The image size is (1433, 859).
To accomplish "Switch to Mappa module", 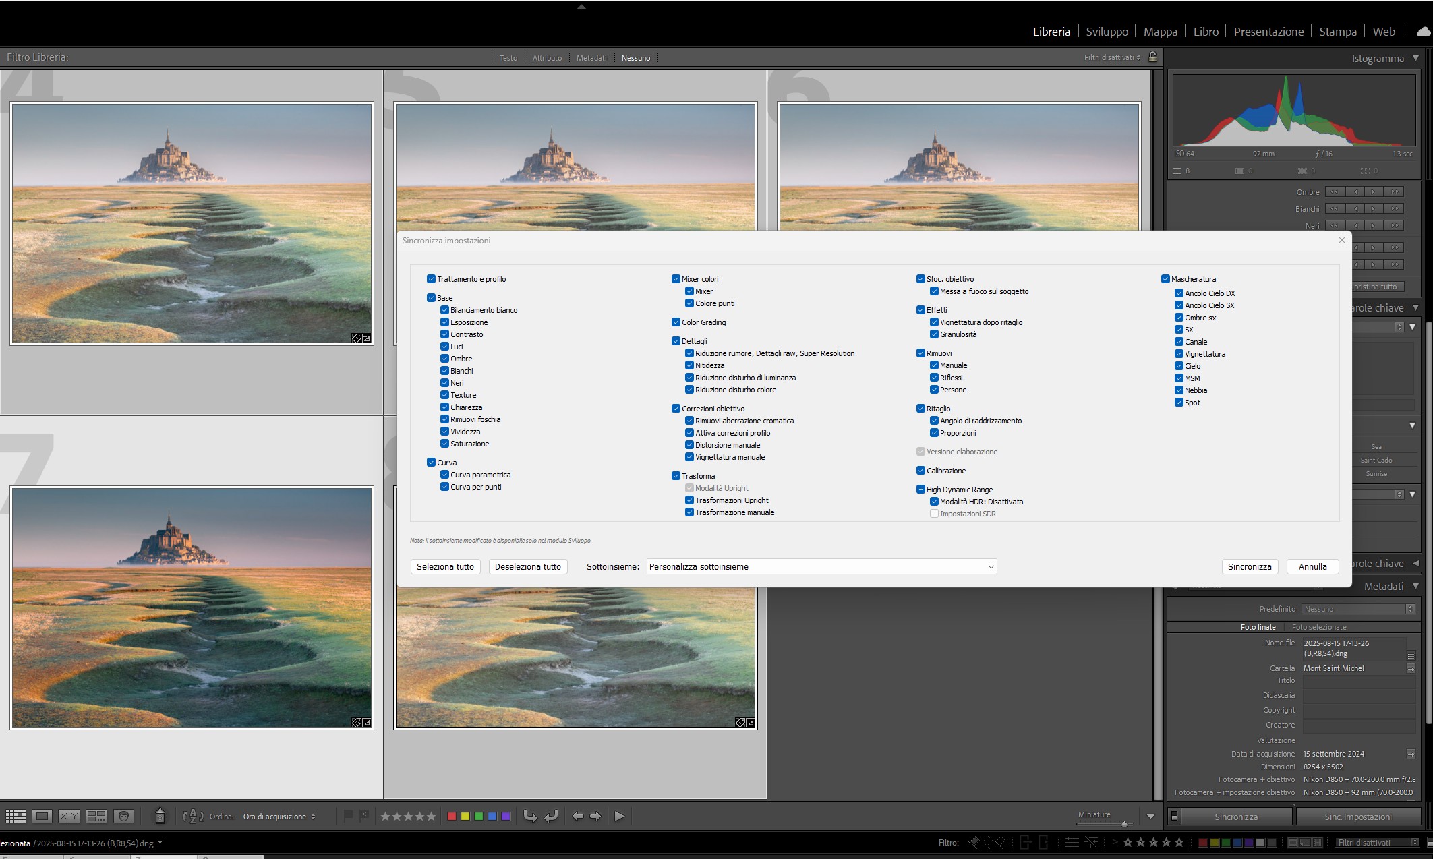I will pyautogui.click(x=1161, y=32).
